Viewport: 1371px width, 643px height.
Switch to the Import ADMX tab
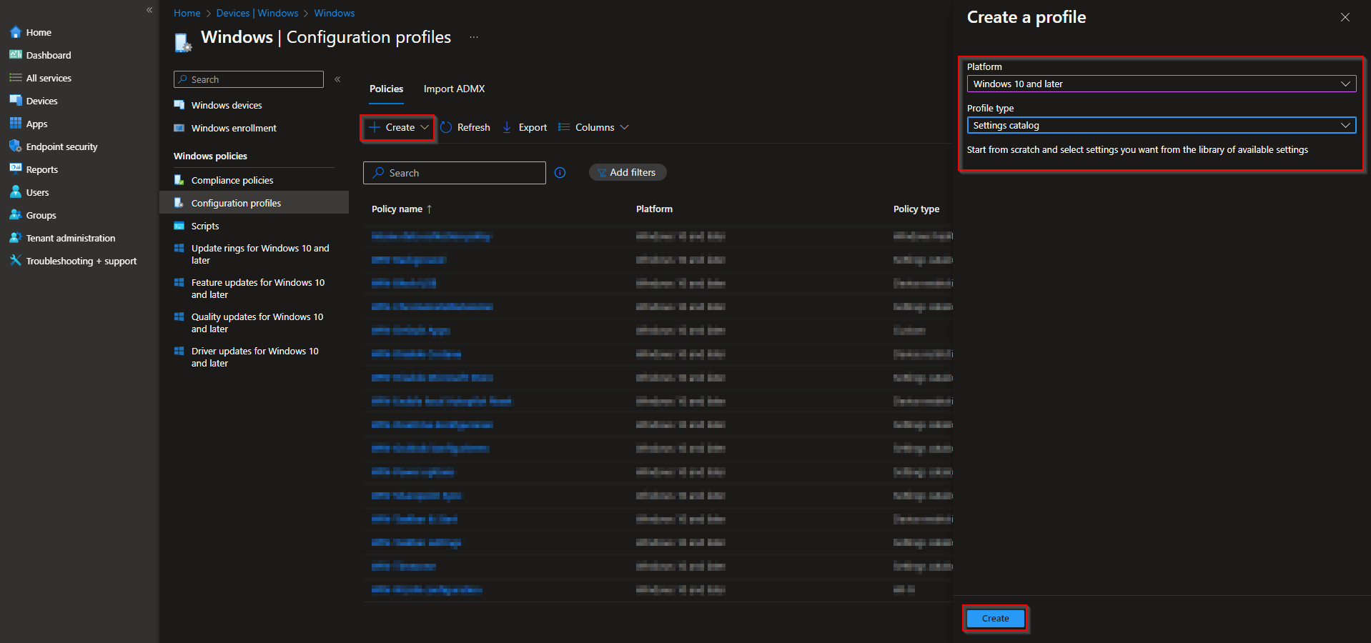pos(454,89)
